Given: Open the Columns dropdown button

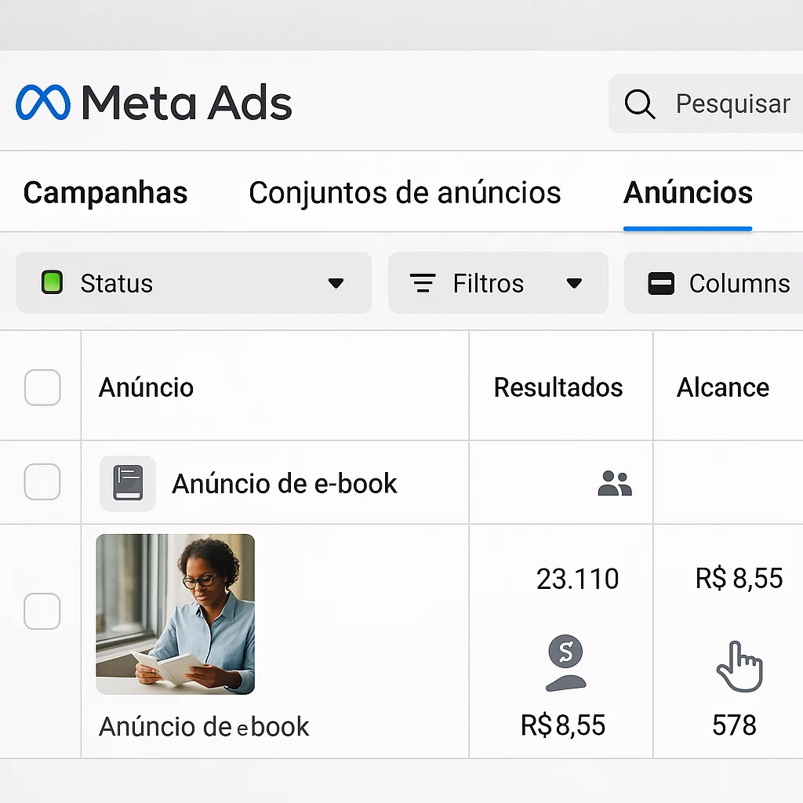Looking at the screenshot, I should click(714, 282).
